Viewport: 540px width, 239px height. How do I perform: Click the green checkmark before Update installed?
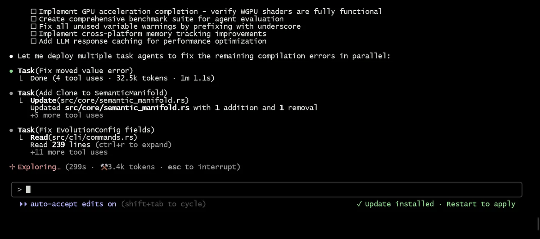click(359, 204)
